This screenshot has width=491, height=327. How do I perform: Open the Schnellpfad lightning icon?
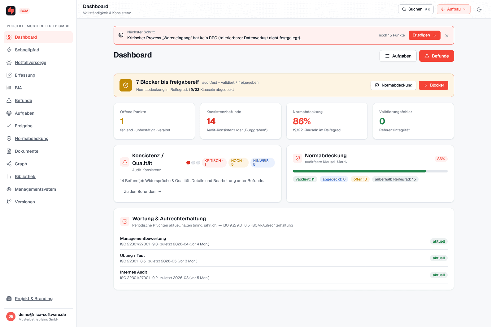[x=9, y=50]
